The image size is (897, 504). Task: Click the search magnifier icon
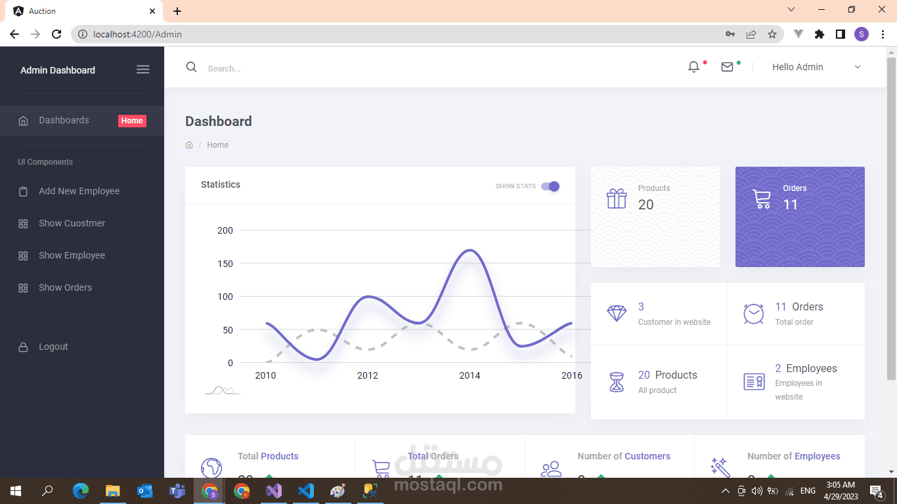pos(191,67)
